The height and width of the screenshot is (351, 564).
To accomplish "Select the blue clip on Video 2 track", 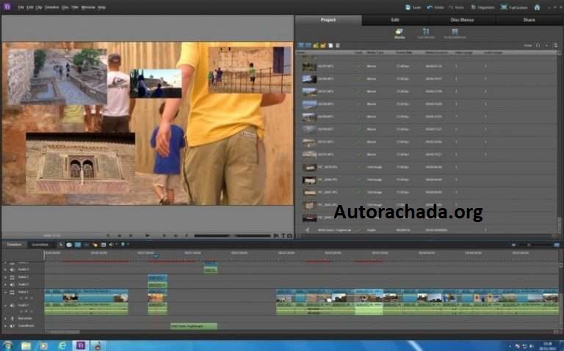I will click(x=158, y=278).
